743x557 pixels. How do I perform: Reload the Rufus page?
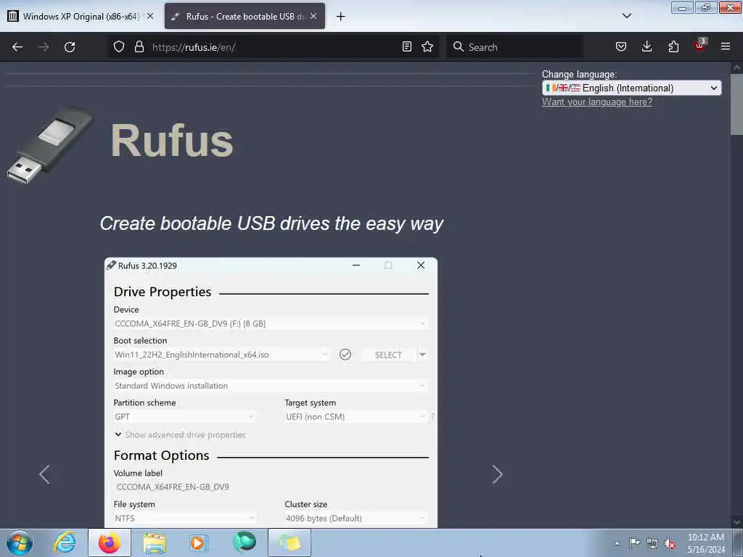70,47
